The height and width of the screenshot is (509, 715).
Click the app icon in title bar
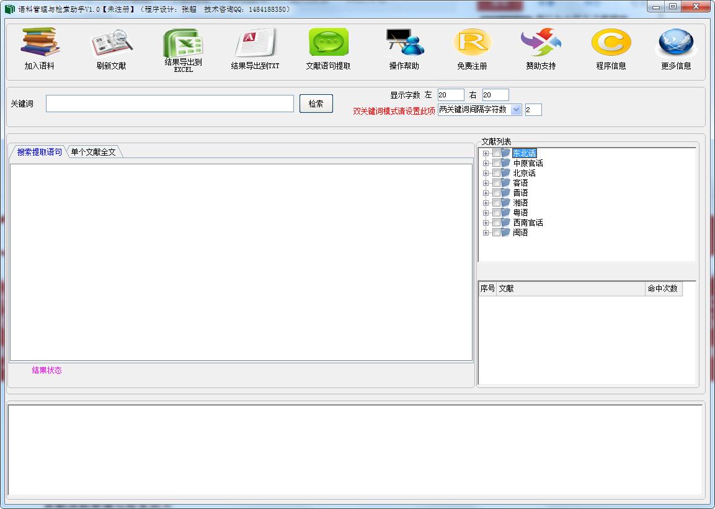click(9, 9)
